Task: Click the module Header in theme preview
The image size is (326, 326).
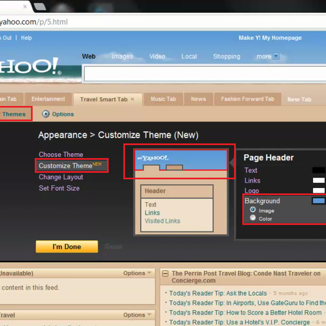Action: point(177,191)
